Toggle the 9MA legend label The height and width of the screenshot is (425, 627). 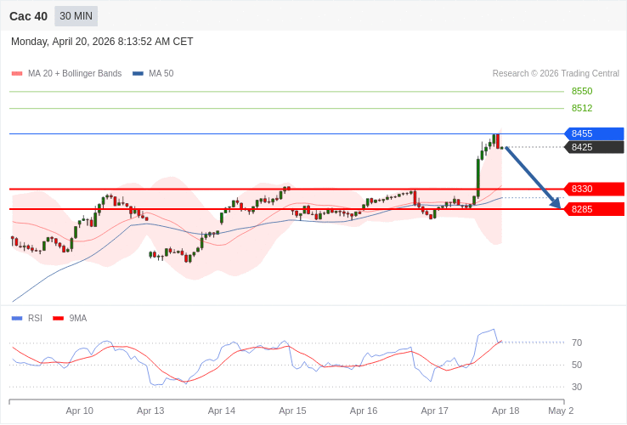point(78,319)
